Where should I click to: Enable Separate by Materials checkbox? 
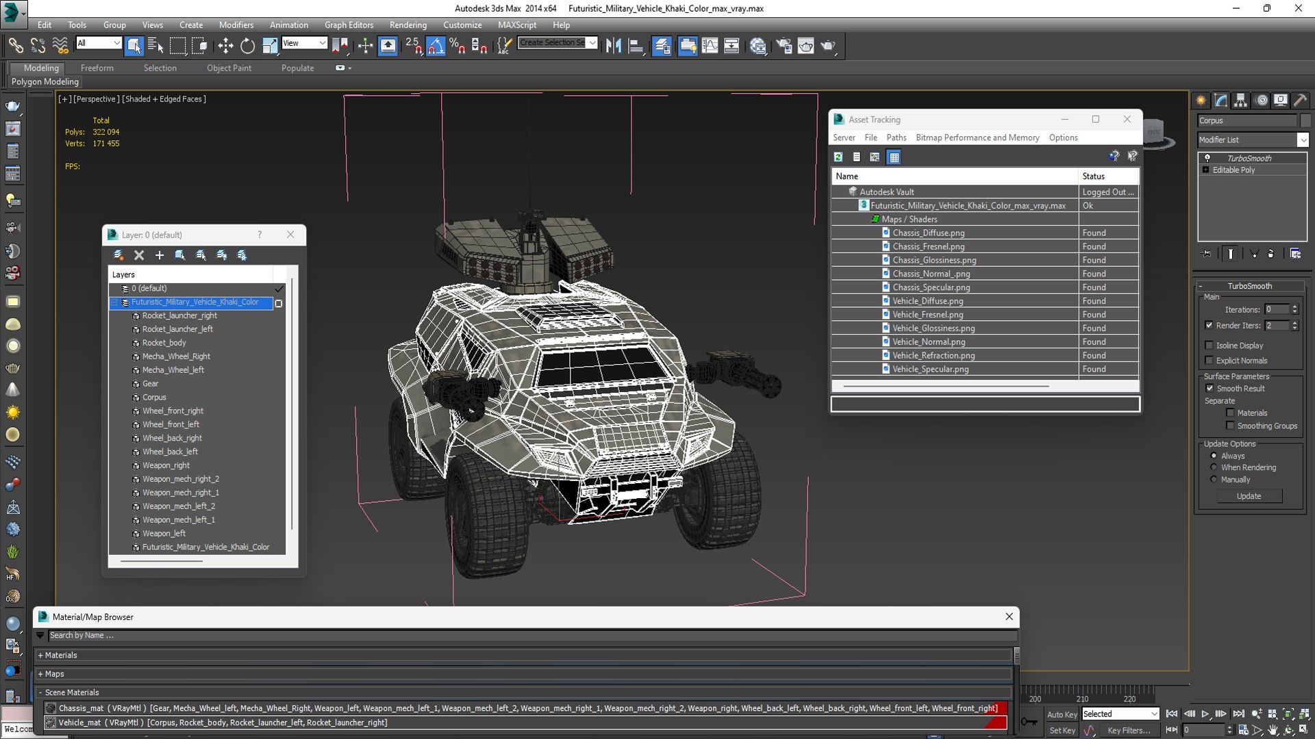1230,413
